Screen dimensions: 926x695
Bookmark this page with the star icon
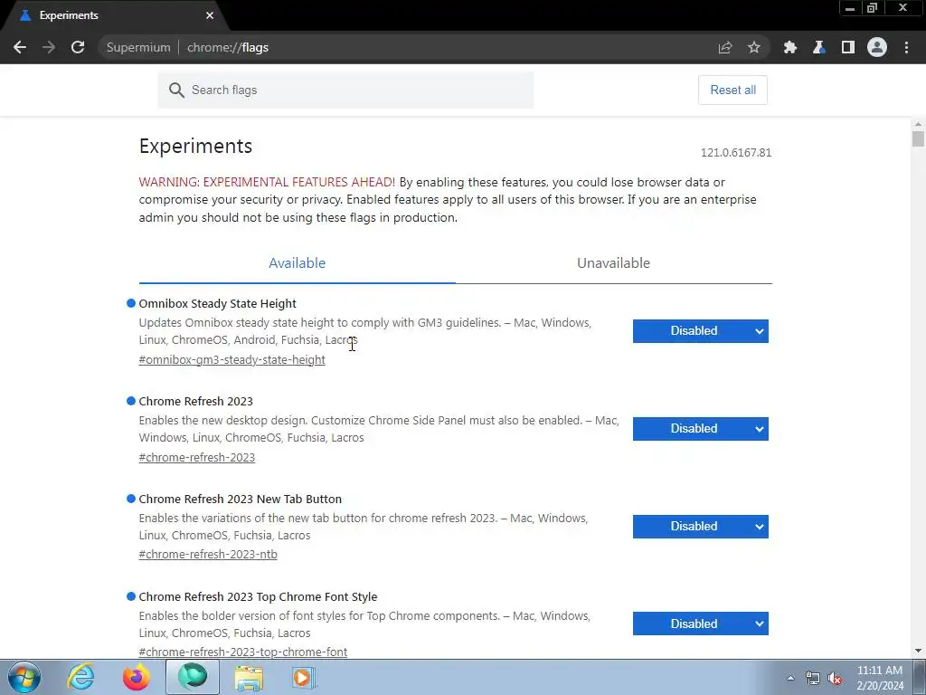(x=754, y=47)
